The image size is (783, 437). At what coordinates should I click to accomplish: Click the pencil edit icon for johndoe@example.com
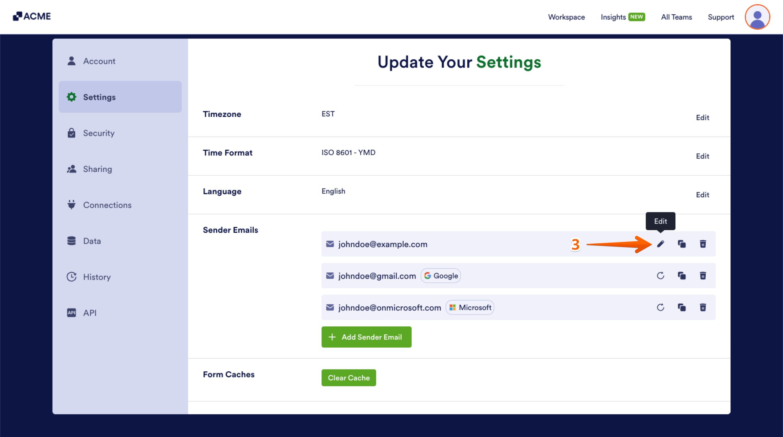tap(660, 244)
